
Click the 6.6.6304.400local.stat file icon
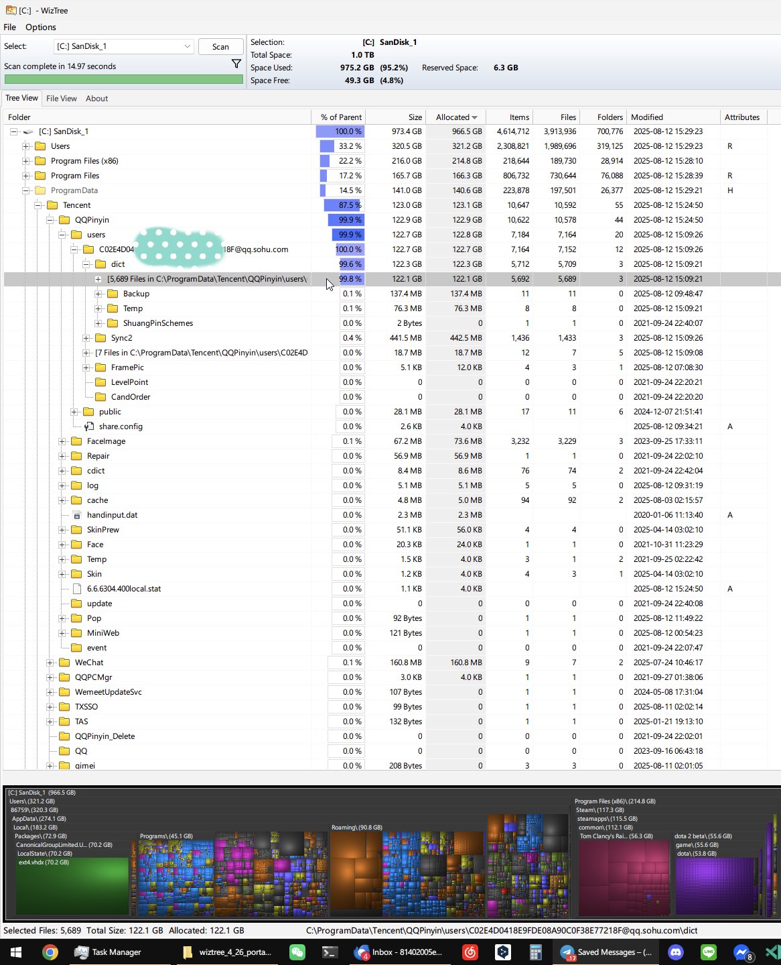[x=76, y=589]
